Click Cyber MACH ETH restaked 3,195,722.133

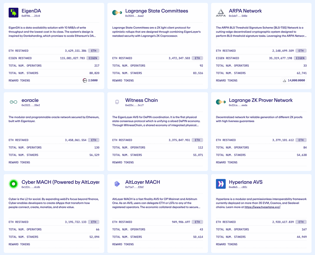click(76, 222)
